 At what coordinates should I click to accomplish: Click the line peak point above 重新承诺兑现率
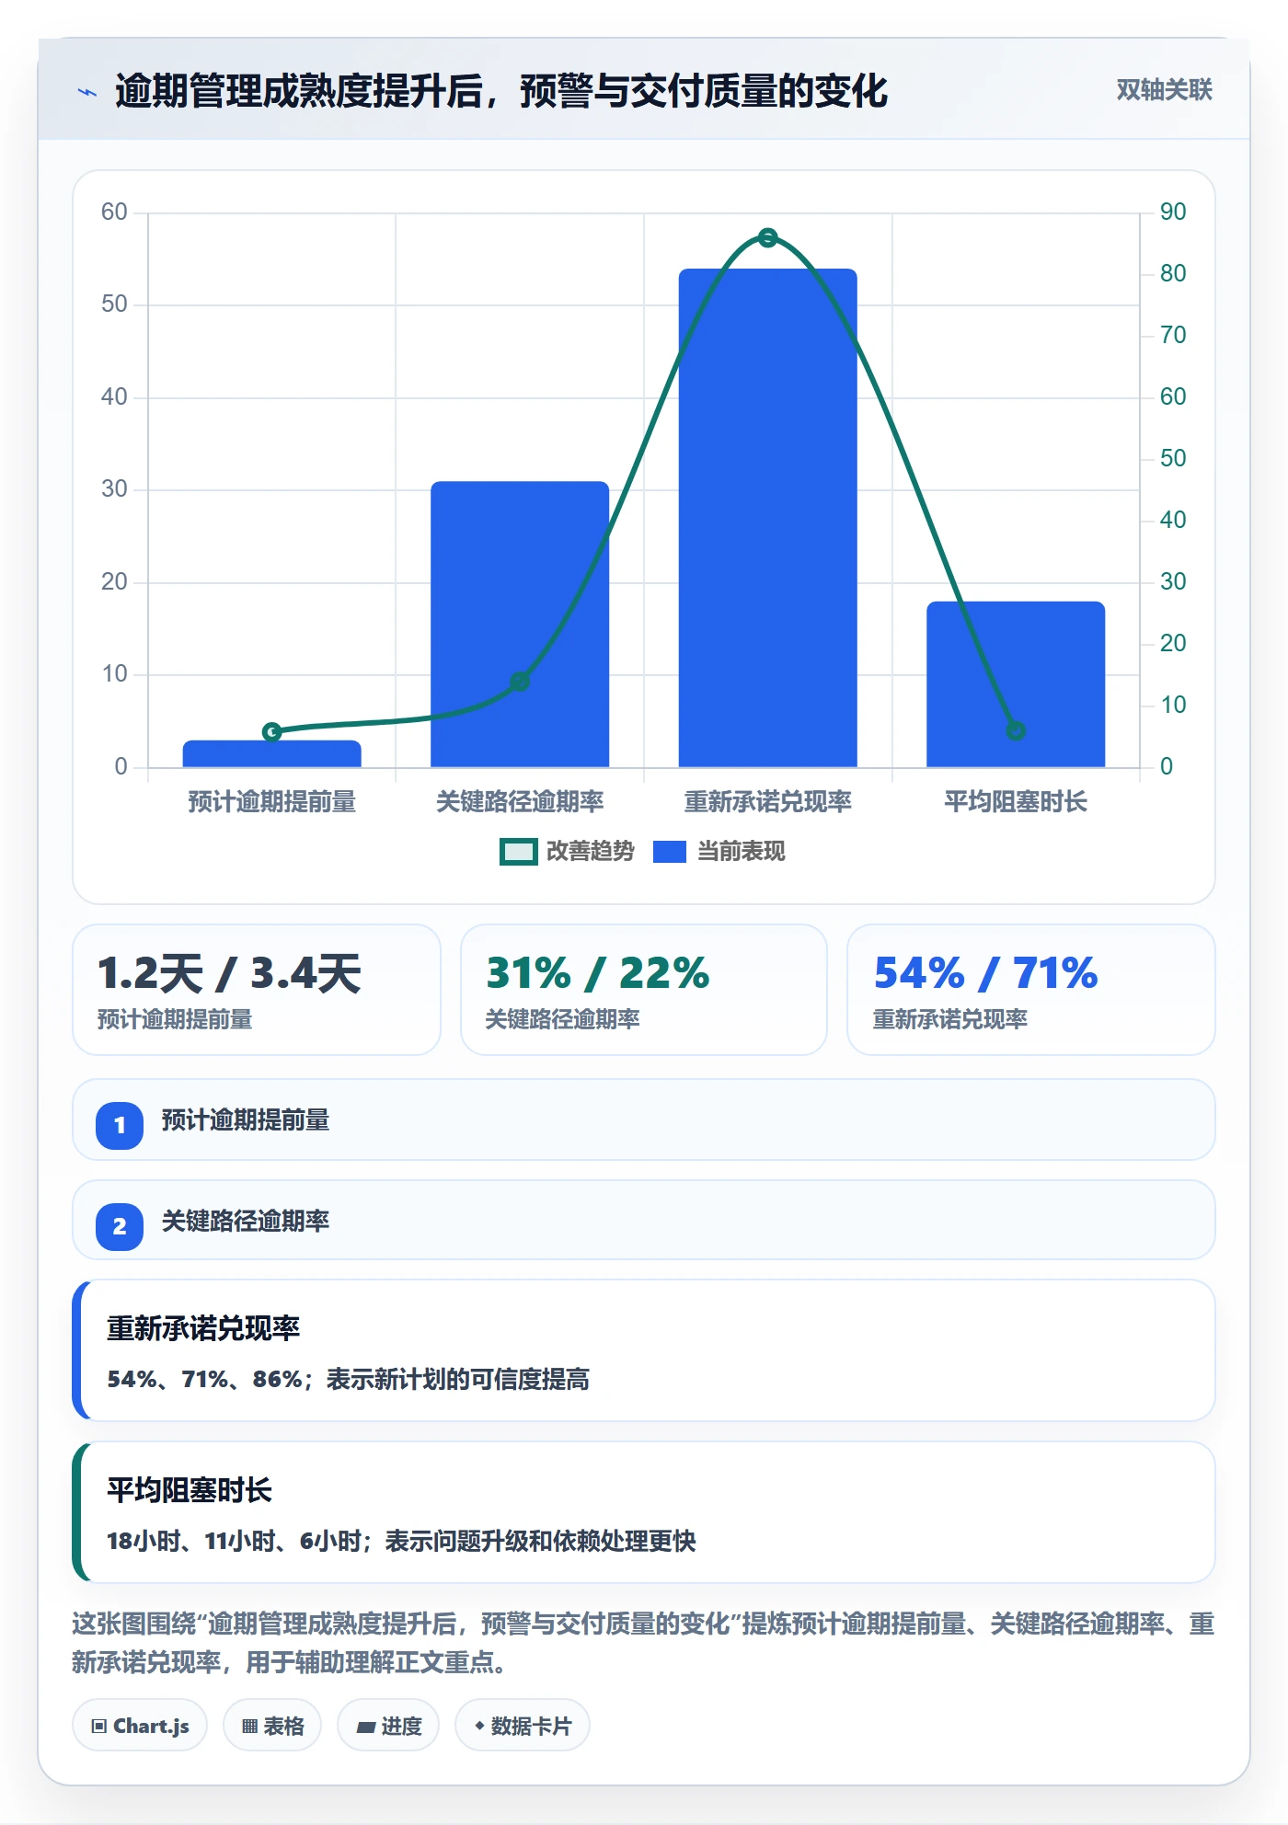tap(768, 237)
